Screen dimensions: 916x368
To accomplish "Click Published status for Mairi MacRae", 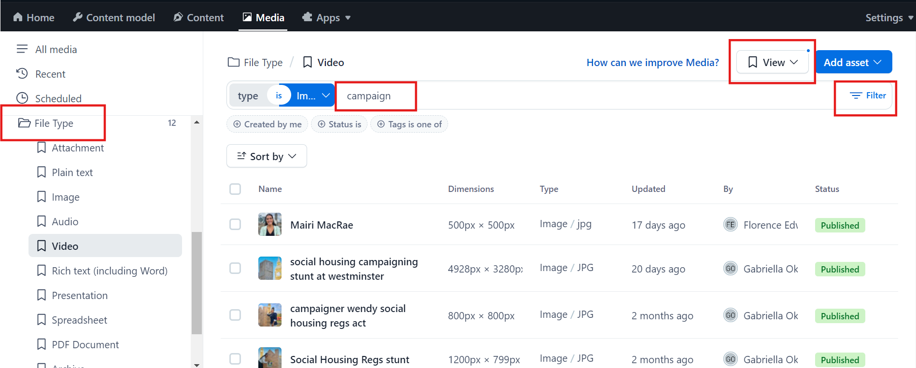I will pos(840,225).
